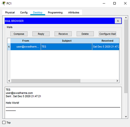130x127 pixels.
Task: Close the Mail Browser with X button
Action: (118, 21)
